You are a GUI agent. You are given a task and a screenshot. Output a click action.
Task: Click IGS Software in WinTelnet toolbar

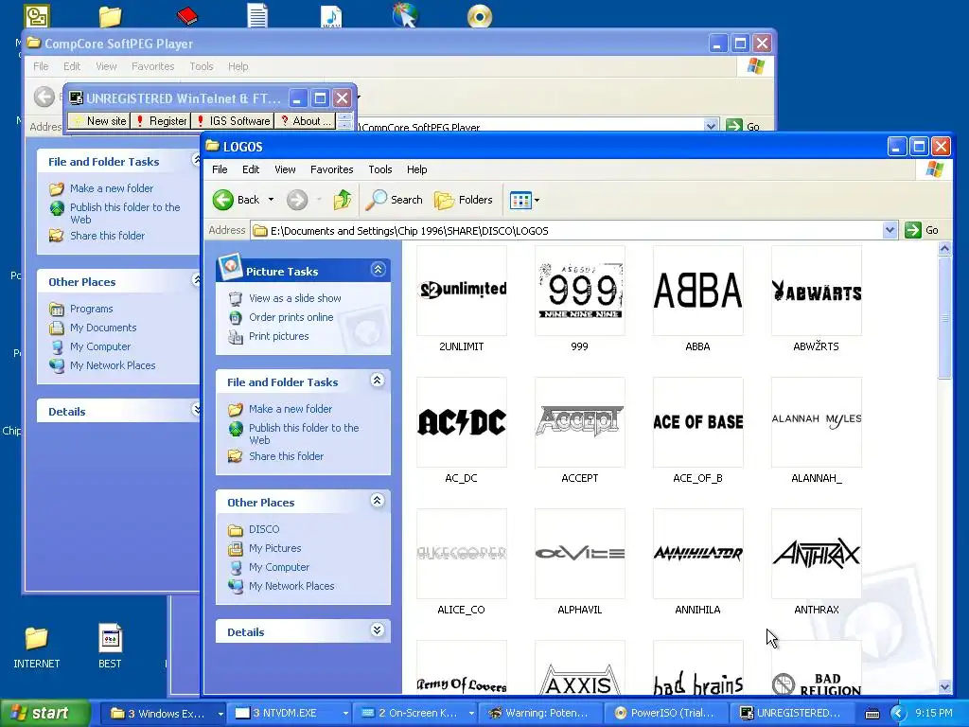tap(233, 121)
